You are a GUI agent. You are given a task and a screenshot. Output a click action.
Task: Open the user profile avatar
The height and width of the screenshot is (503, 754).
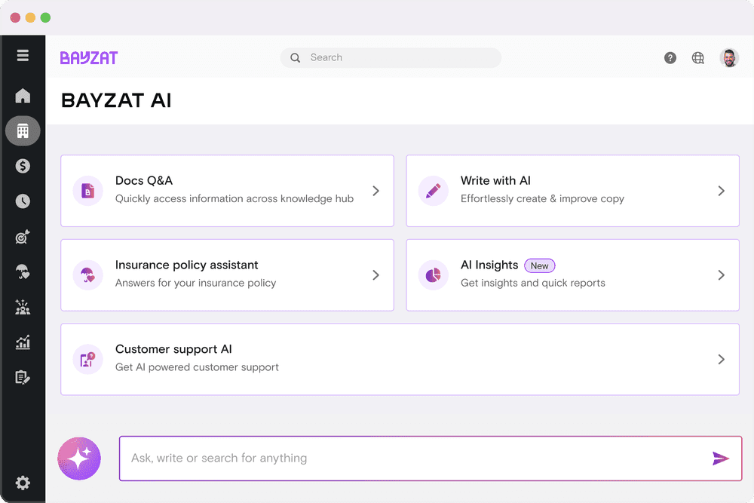tap(729, 58)
